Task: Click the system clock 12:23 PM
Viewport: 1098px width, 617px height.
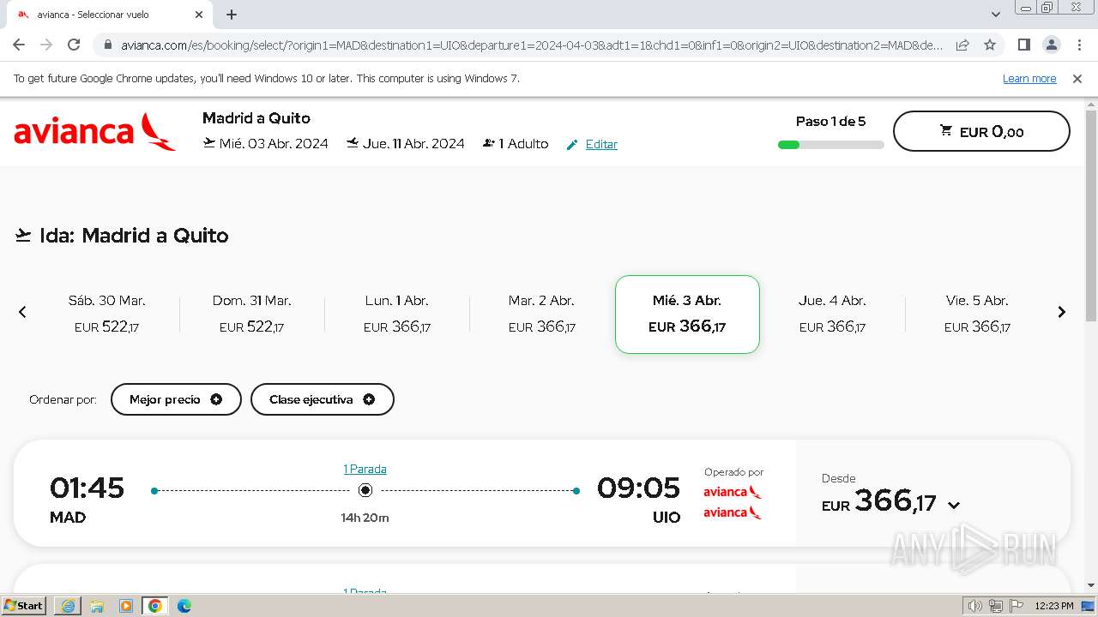Action: [x=1054, y=606]
